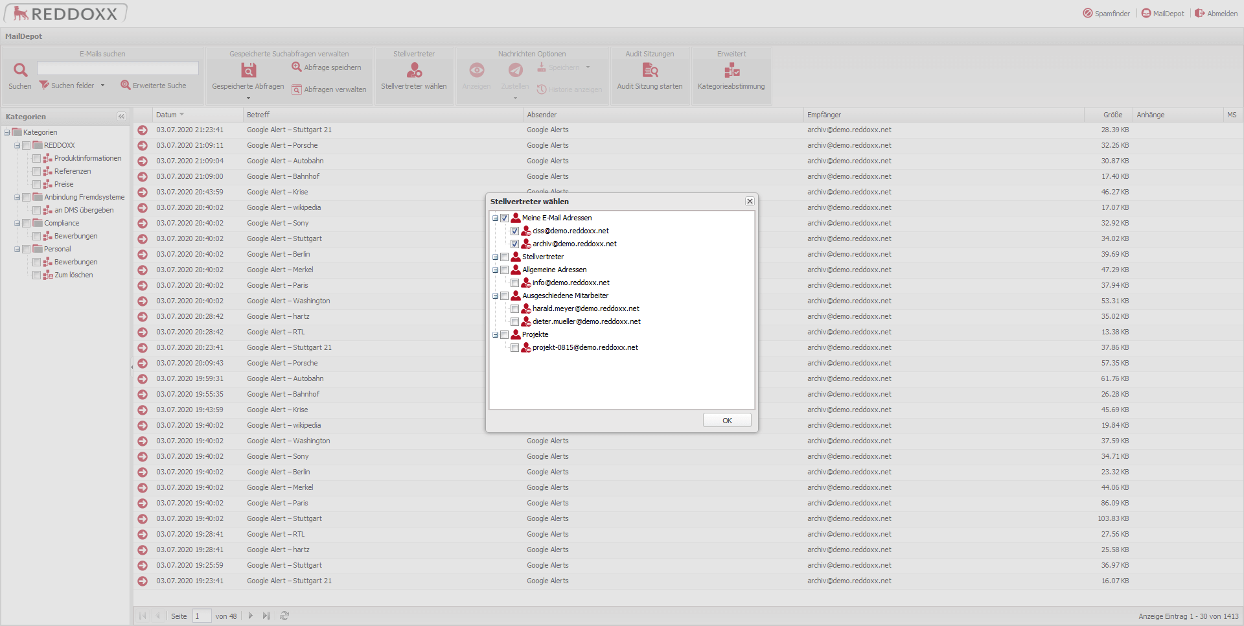This screenshot has width=1244, height=626.
Task: Collapse Ausgeschiedene Mitarbeiter tree node
Action: (496, 296)
